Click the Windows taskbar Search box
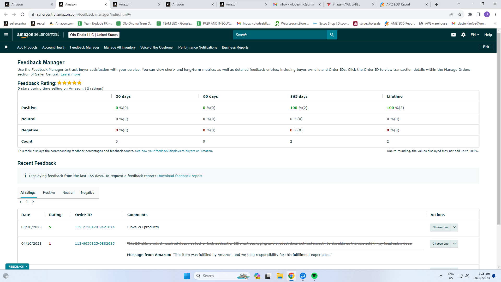Screen dimensions: 501x282 coord(222,276)
